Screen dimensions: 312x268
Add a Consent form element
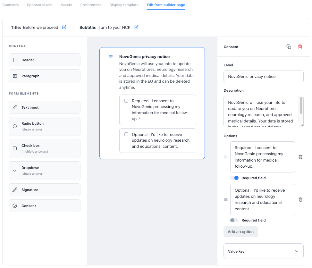[45, 206]
